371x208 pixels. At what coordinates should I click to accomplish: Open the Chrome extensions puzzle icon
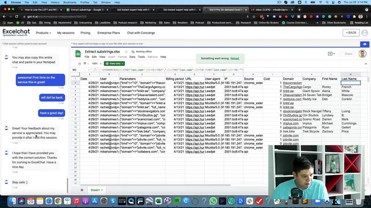point(354,17)
